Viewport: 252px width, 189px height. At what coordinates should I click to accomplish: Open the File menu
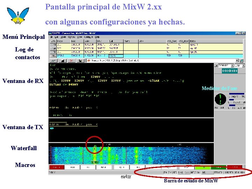click(51, 37)
